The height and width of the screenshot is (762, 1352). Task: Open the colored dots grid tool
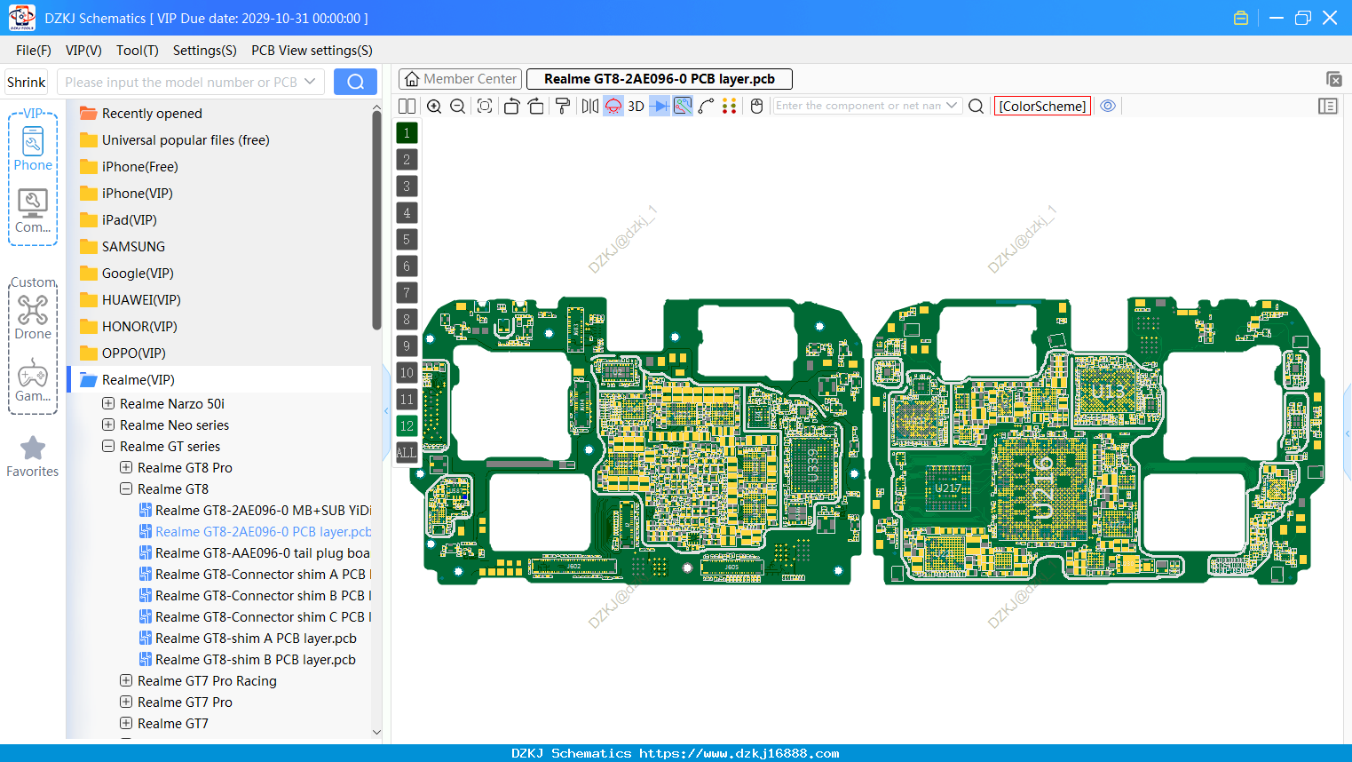(x=730, y=107)
